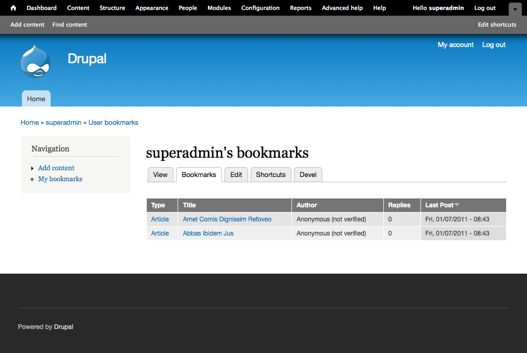Sort table by Last Post header text
527x353 pixels.
tap(439, 205)
